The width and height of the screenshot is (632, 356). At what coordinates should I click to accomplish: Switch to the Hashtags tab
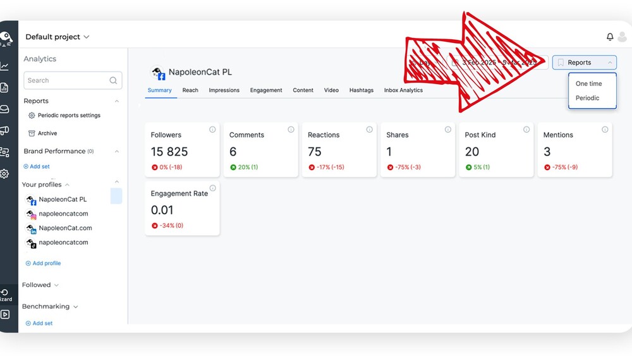pyautogui.click(x=362, y=90)
